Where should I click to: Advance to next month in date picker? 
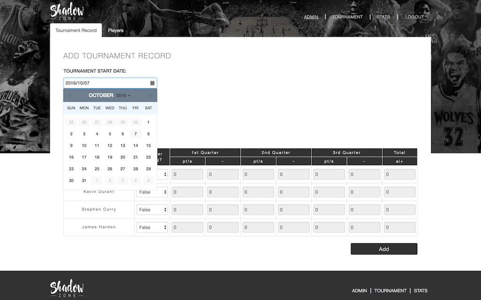[x=150, y=96]
